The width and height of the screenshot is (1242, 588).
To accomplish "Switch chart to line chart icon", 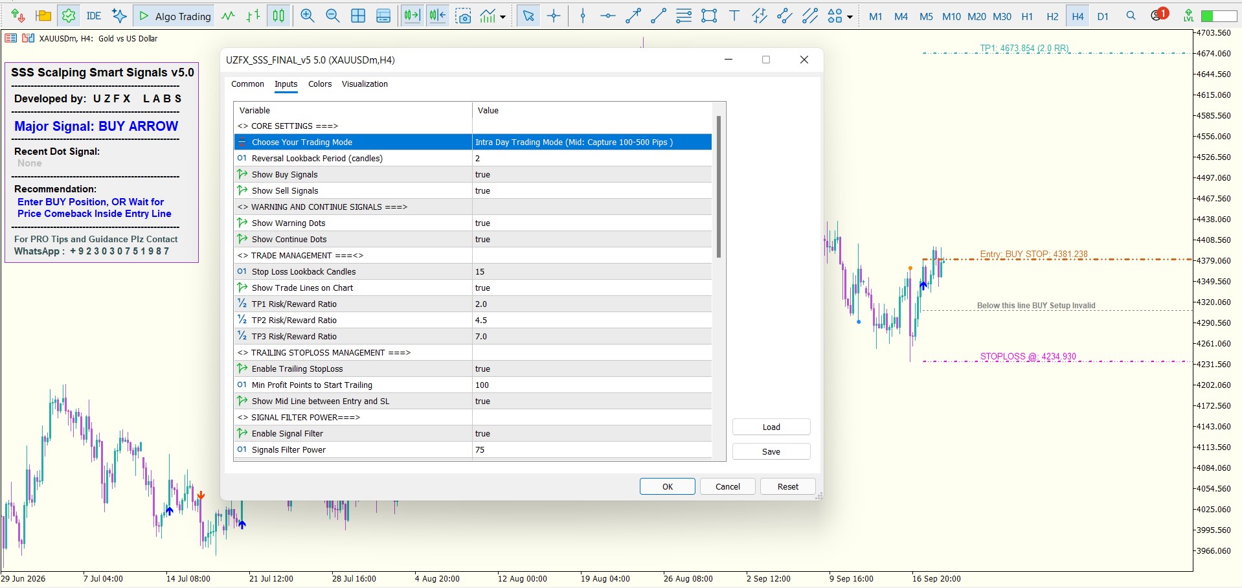I will tap(228, 16).
